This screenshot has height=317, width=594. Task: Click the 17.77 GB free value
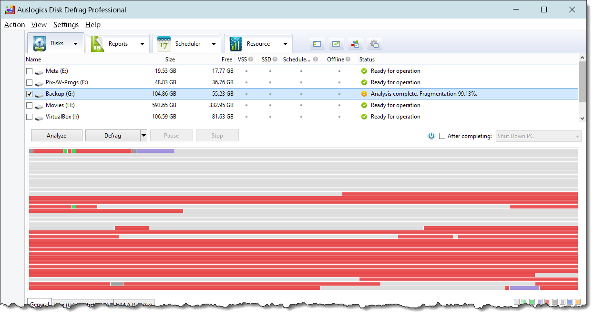coord(222,71)
